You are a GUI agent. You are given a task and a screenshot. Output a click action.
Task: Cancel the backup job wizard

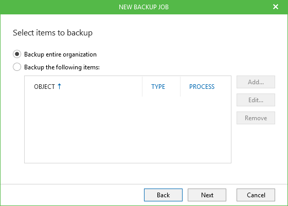click(x=256, y=195)
